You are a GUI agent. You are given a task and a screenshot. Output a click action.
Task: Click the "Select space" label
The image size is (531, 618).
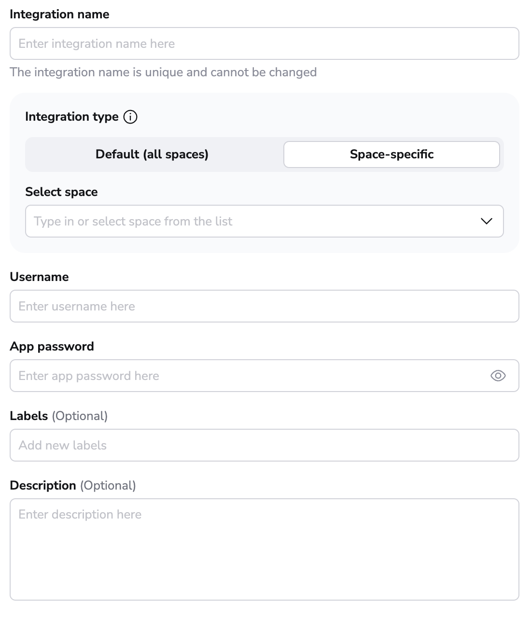tap(61, 192)
